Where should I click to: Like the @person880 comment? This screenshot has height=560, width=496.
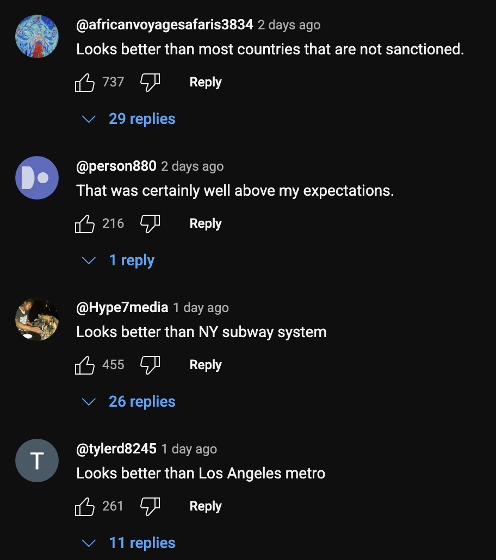coord(85,224)
